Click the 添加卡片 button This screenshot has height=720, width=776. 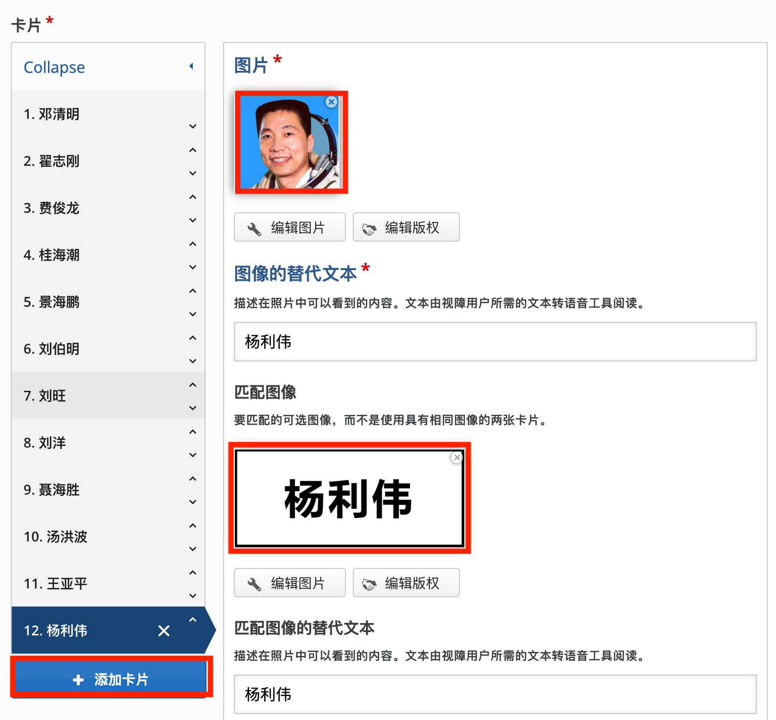click(111, 679)
